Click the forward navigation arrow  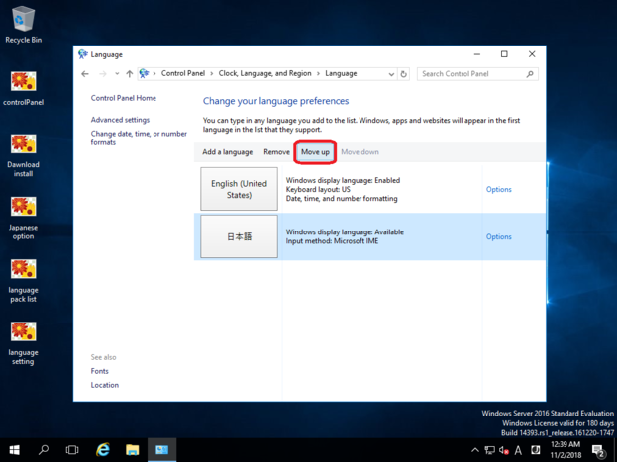tap(103, 74)
